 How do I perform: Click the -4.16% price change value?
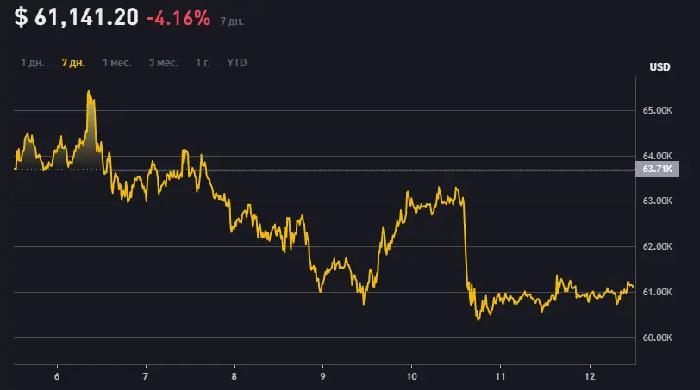177,17
